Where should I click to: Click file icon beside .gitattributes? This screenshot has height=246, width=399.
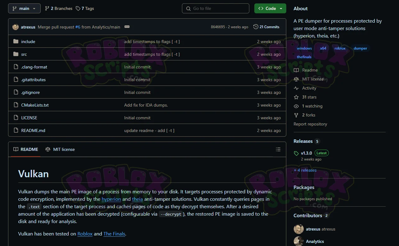[16, 80]
